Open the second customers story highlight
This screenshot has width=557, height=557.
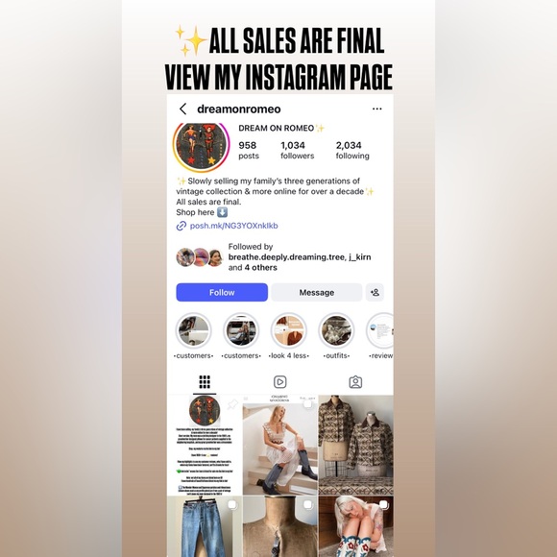[x=241, y=330]
